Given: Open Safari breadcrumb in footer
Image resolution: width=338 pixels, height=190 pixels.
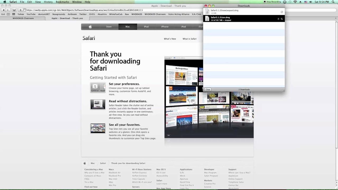Looking at the screenshot, I should [x=103, y=163].
